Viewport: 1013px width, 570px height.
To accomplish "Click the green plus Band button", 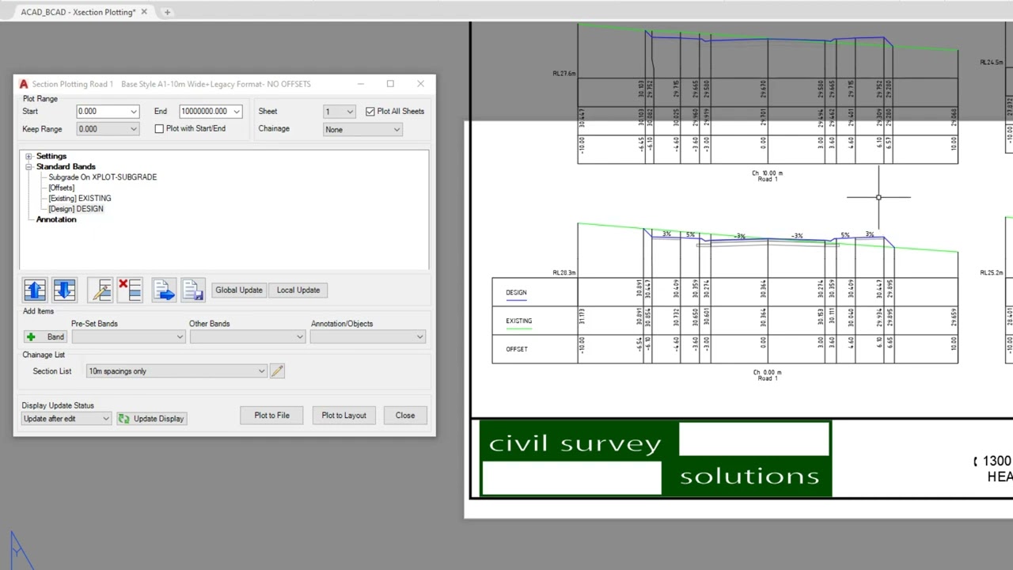I will [x=46, y=336].
